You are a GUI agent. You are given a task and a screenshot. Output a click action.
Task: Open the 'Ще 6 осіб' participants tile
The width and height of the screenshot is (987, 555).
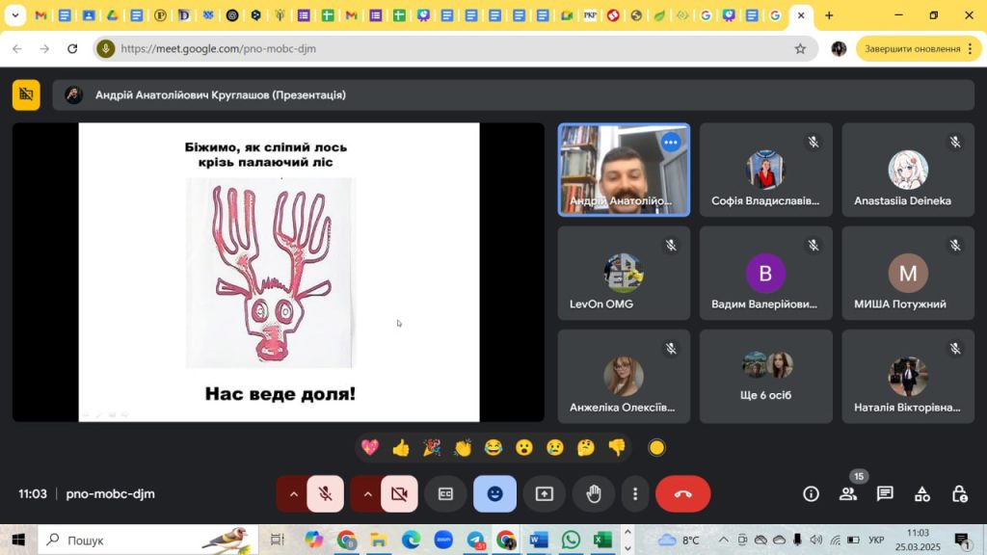point(766,376)
